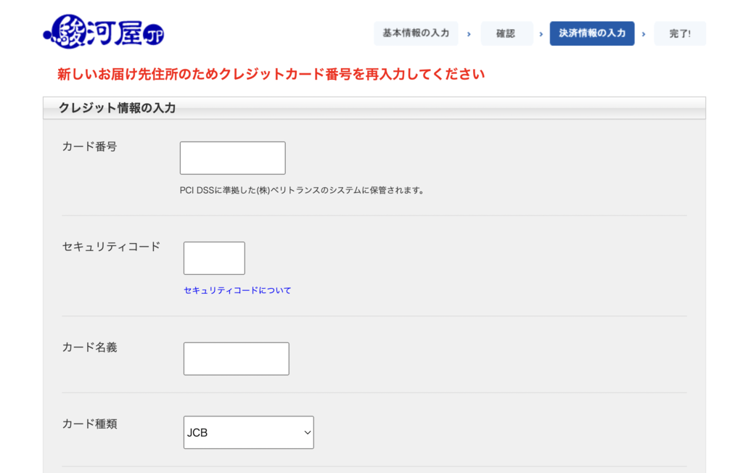Select the 基本情報の入力 step tab
This screenshot has height=473, width=743.
[416, 33]
